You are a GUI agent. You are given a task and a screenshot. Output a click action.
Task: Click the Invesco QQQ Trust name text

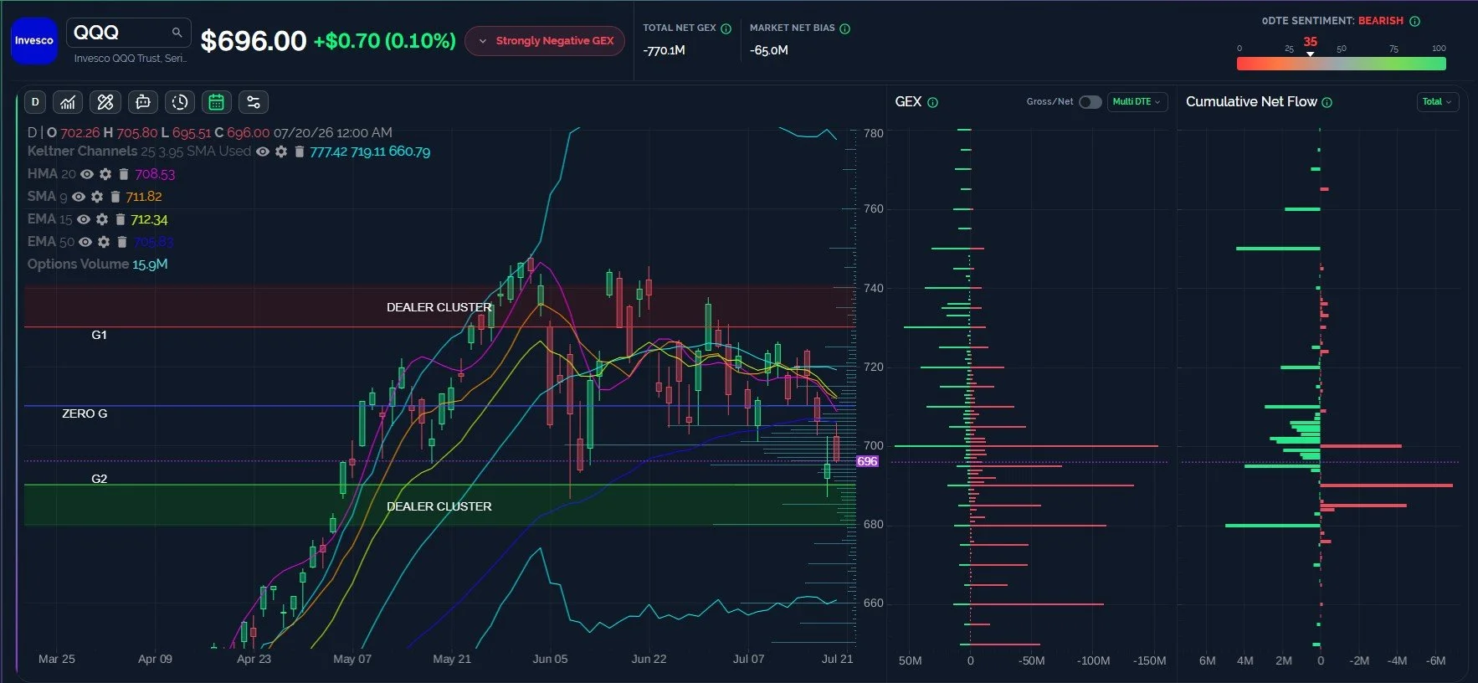tap(130, 59)
